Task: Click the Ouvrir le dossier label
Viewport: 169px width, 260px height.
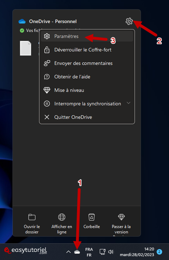Action: click(x=32, y=229)
